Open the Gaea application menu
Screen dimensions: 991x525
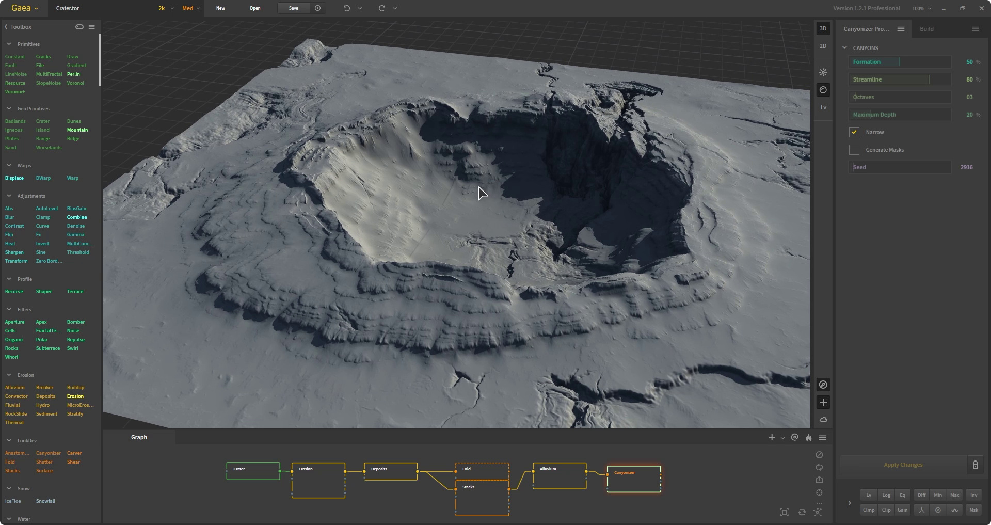pos(24,8)
